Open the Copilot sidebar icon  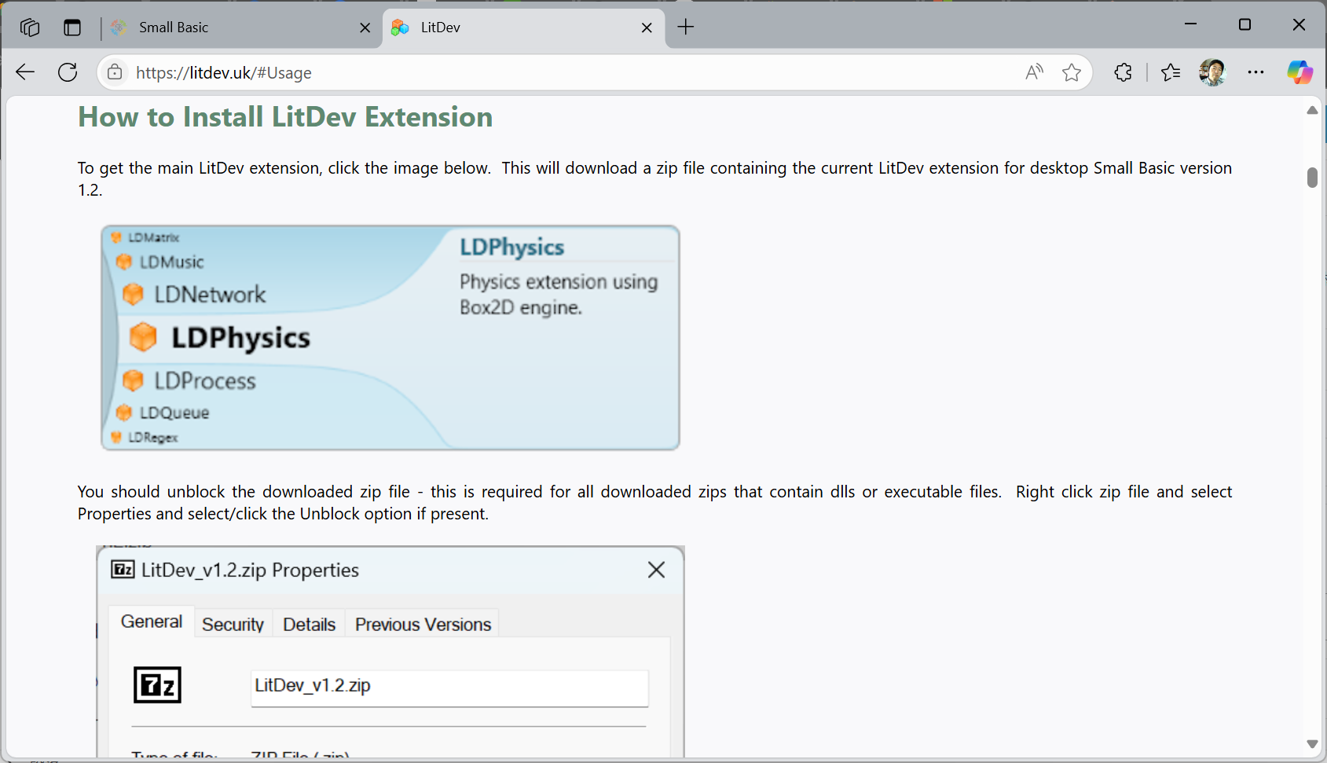click(x=1300, y=72)
